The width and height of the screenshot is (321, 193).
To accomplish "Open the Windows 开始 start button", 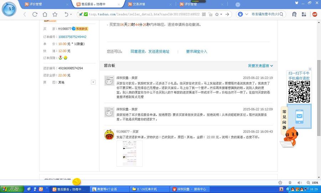I will coord(12,189).
